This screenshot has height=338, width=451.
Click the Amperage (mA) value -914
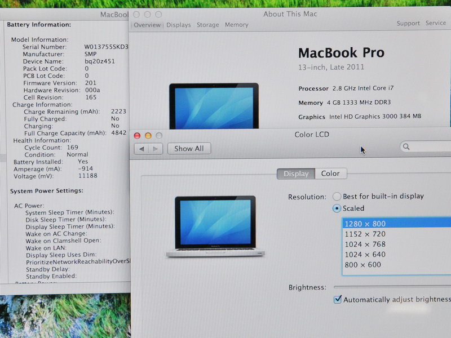pyautogui.click(x=86, y=168)
